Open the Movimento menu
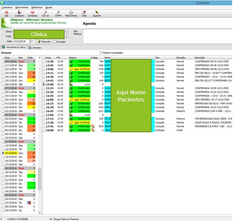Screen dimensions: 234x221 21,7
